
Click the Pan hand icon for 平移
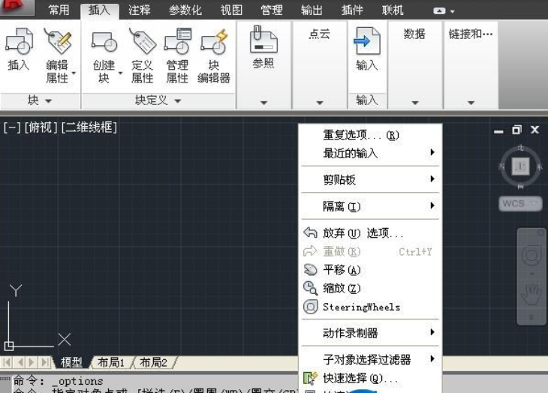click(x=310, y=269)
